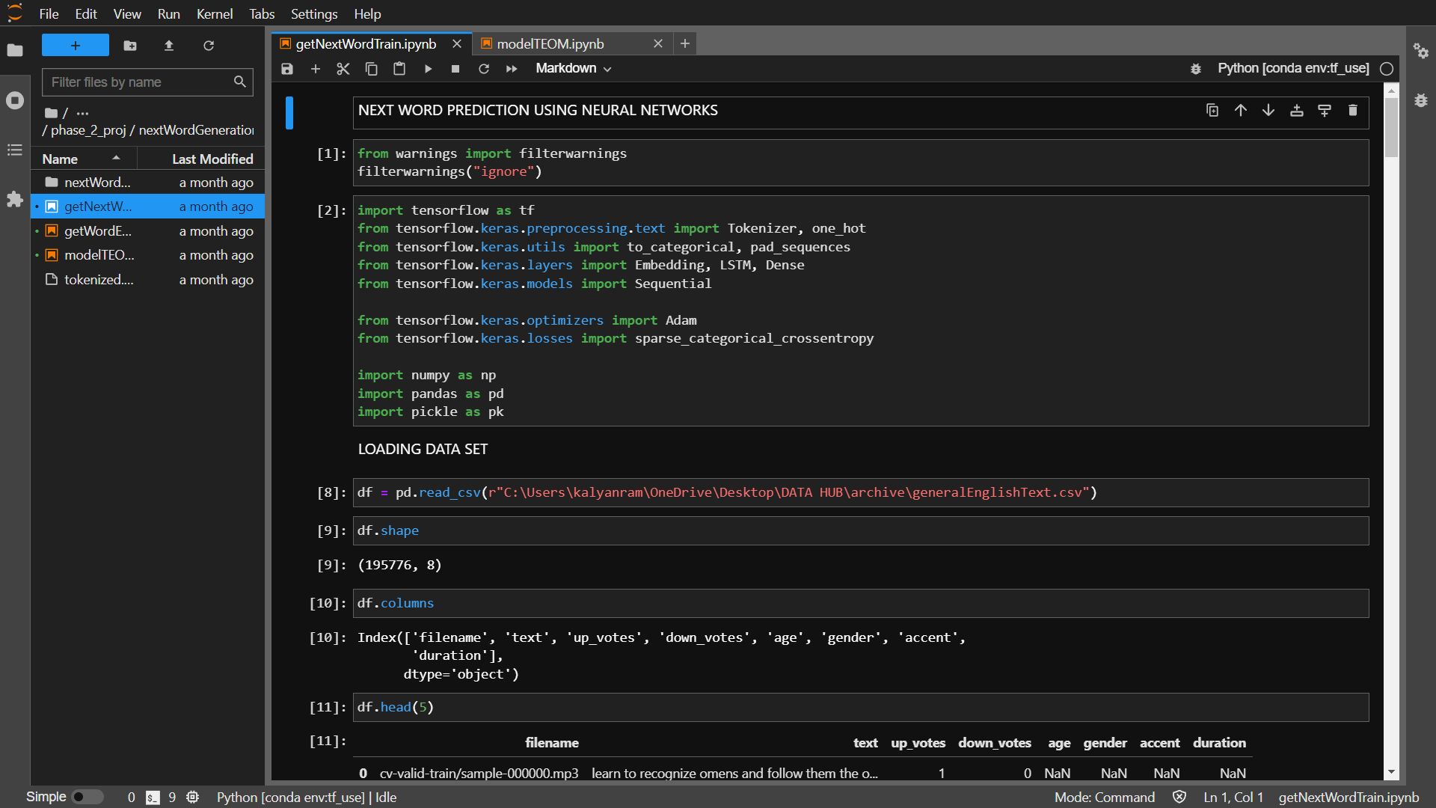1436x808 pixels.
Task: Open Running Terminals and Kernels panel
Action: 15,100
